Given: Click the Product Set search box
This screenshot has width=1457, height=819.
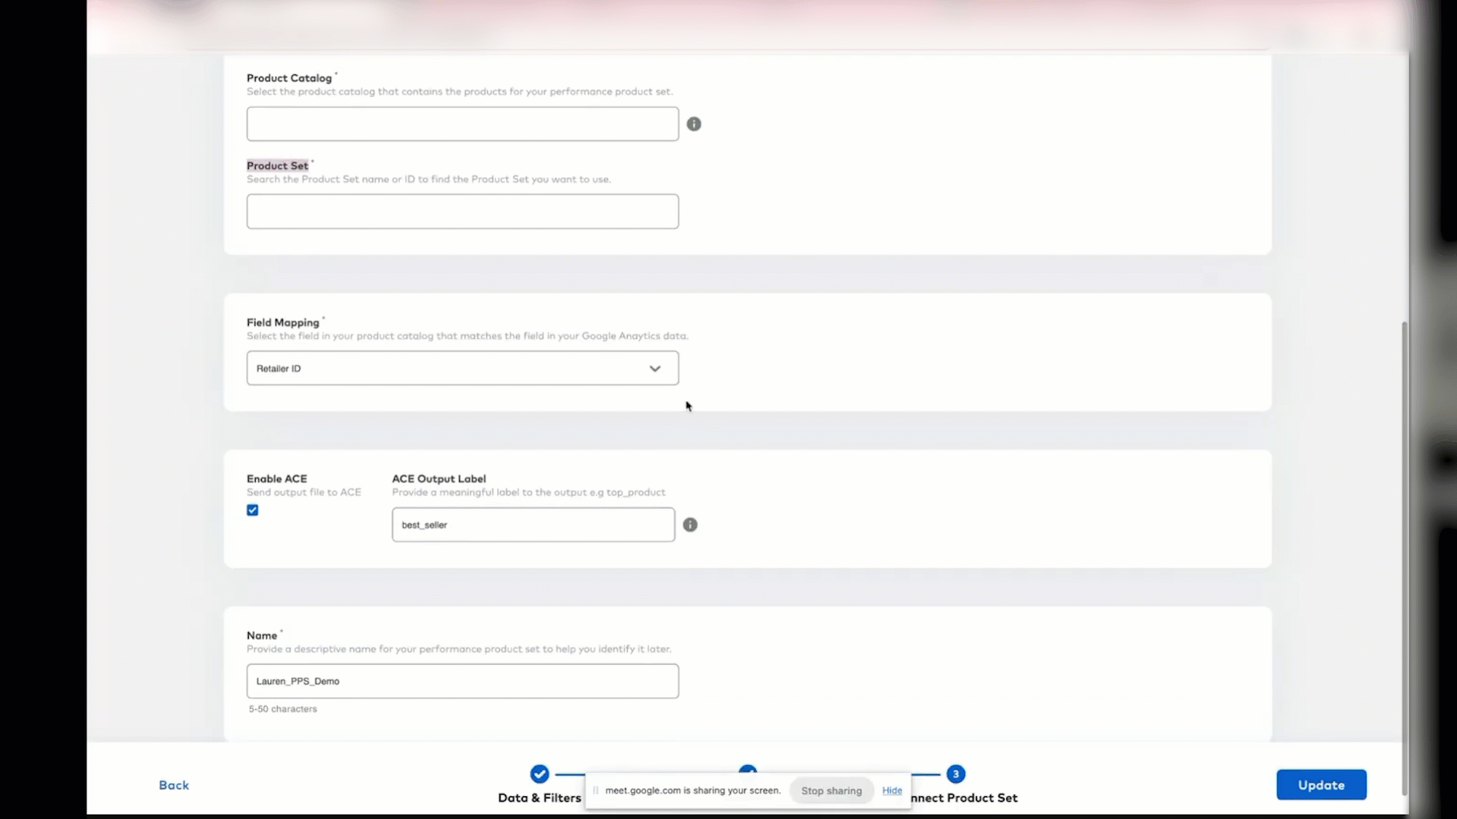Looking at the screenshot, I should (462, 212).
